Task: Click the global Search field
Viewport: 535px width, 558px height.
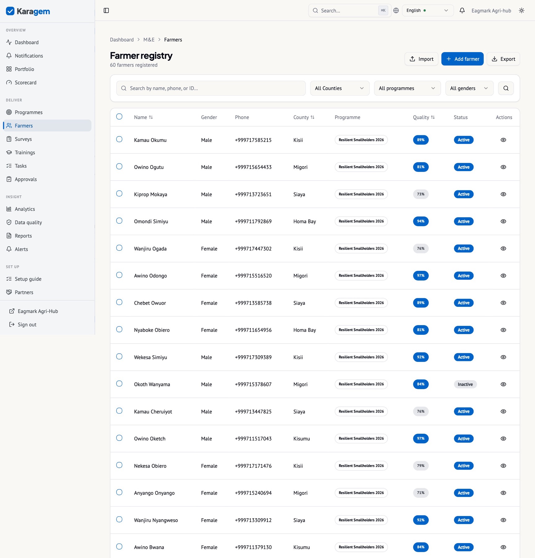Action: (350, 11)
